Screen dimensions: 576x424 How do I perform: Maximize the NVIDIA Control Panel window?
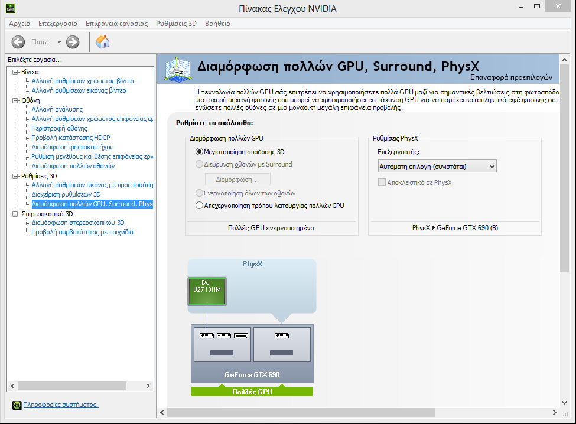[537, 6]
